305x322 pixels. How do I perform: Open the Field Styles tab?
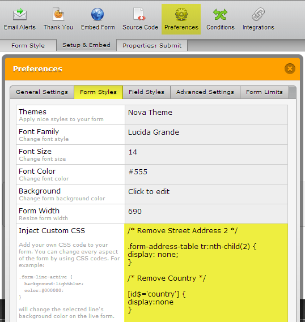146,92
